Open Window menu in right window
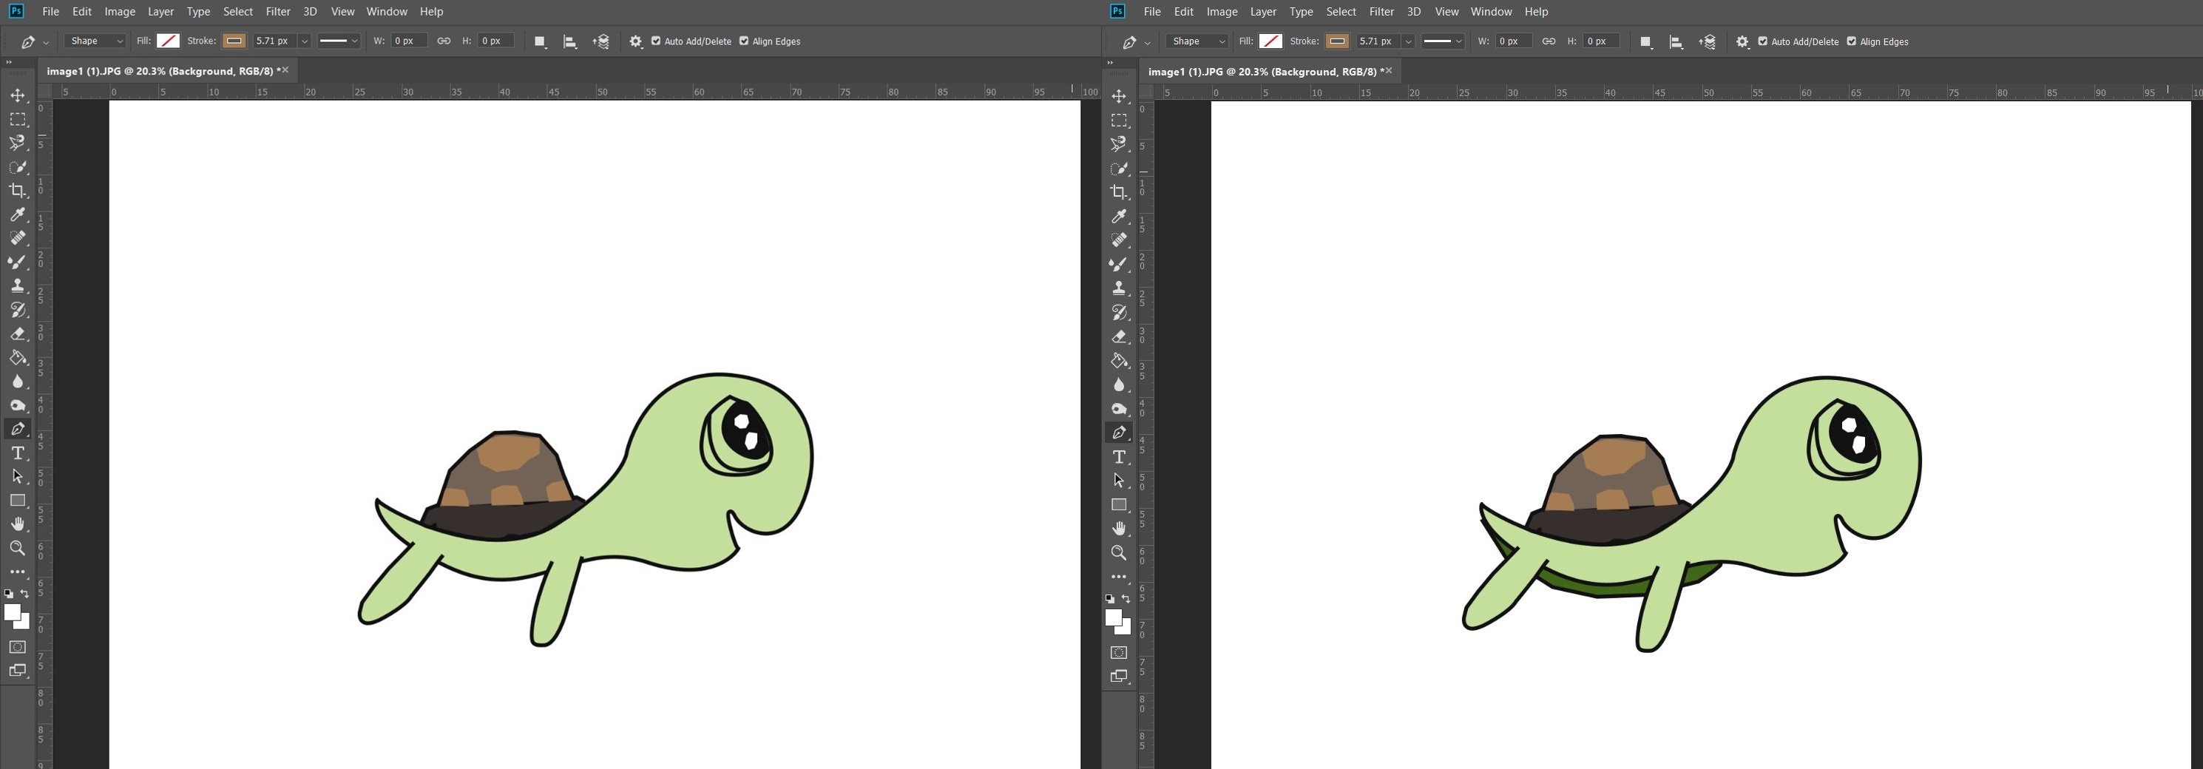Viewport: 2203px width, 769px height. point(1492,11)
